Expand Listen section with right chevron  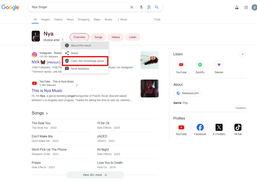click(x=243, y=54)
